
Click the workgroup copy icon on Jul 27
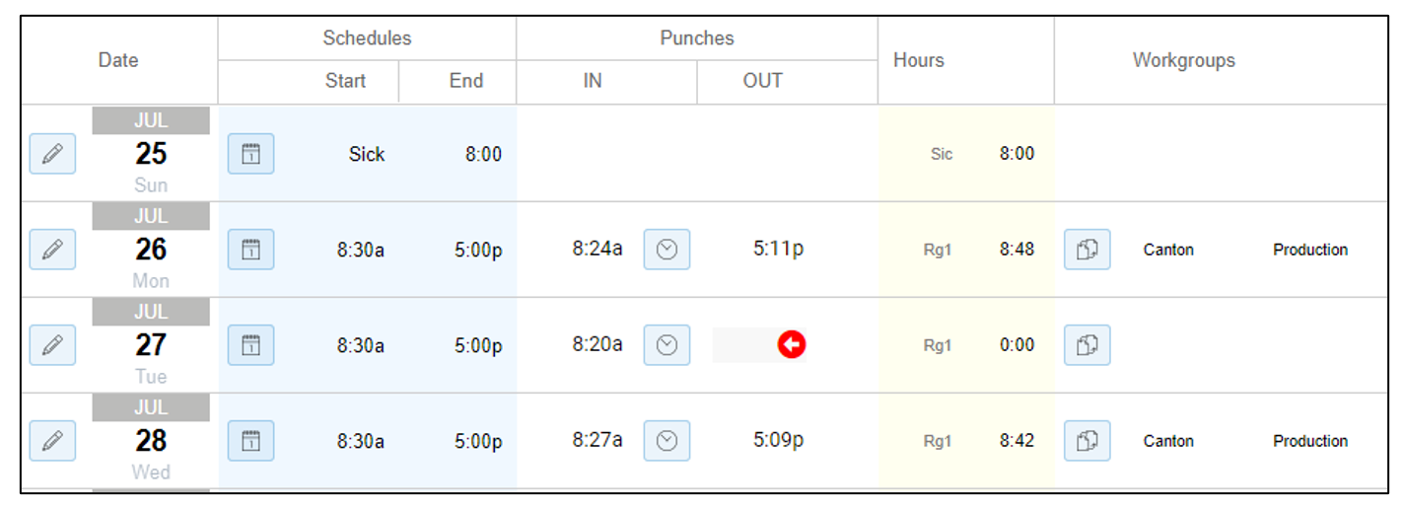(1088, 345)
